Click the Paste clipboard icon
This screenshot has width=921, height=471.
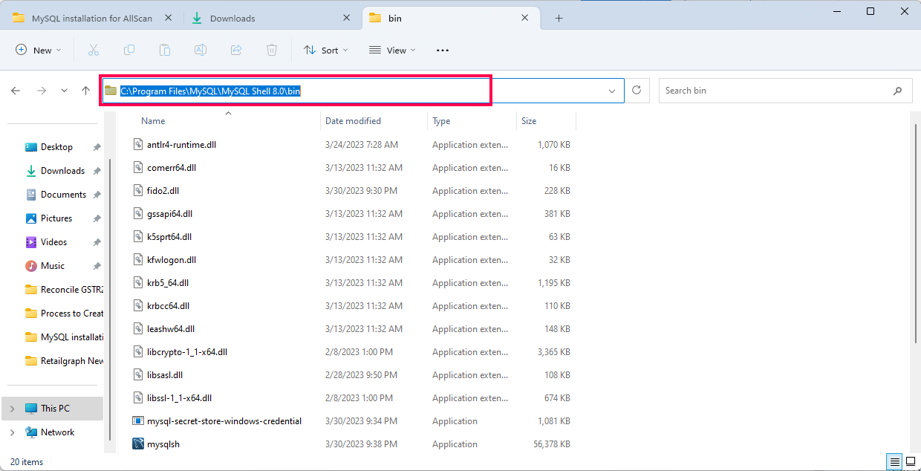[165, 50]
